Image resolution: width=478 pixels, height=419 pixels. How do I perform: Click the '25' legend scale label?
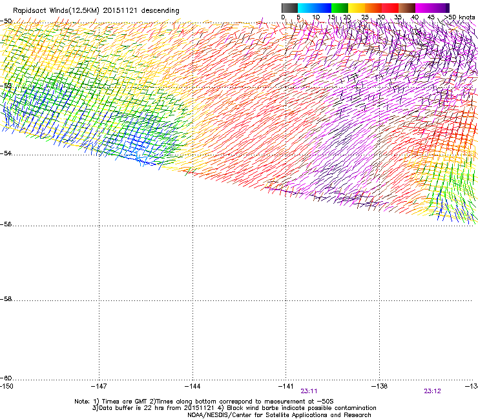tap(365, 17)
